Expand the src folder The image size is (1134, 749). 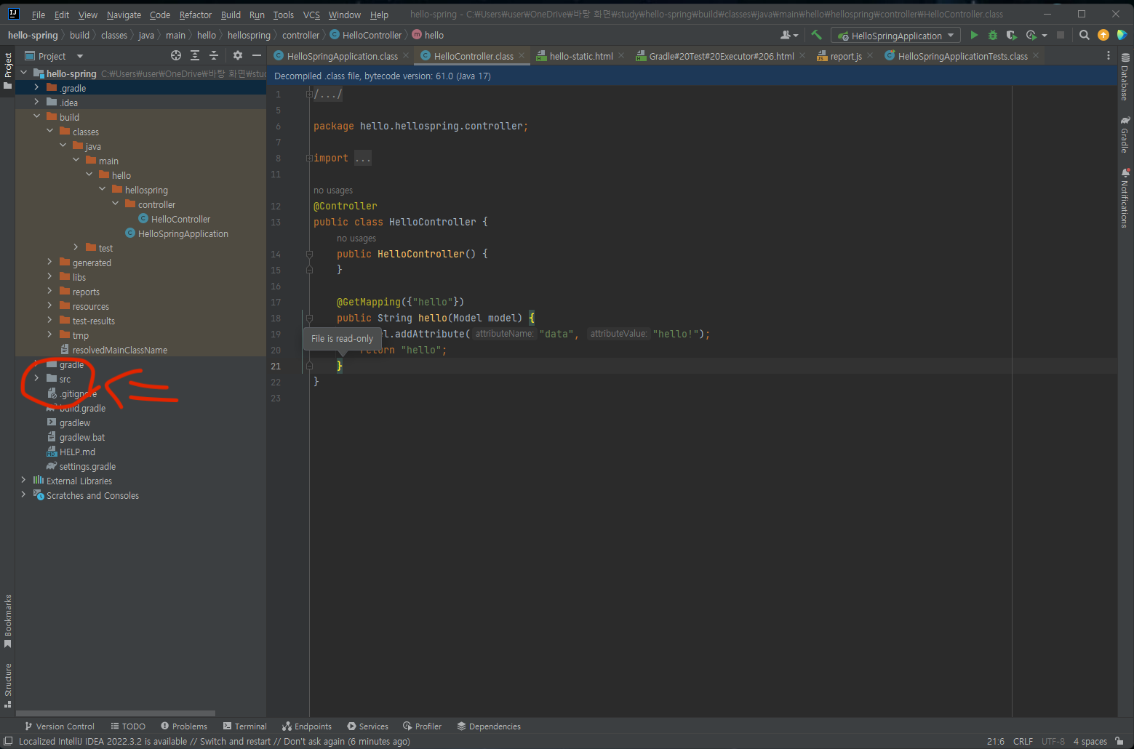point(36,378)
